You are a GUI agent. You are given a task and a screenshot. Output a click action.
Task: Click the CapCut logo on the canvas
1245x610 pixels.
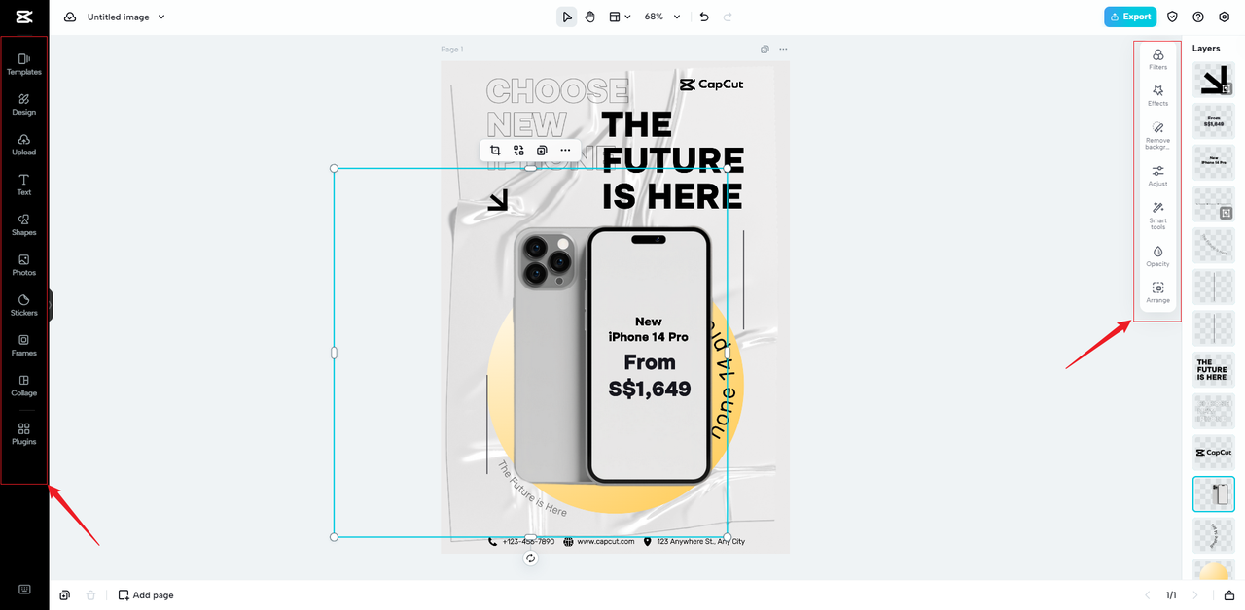711,85
